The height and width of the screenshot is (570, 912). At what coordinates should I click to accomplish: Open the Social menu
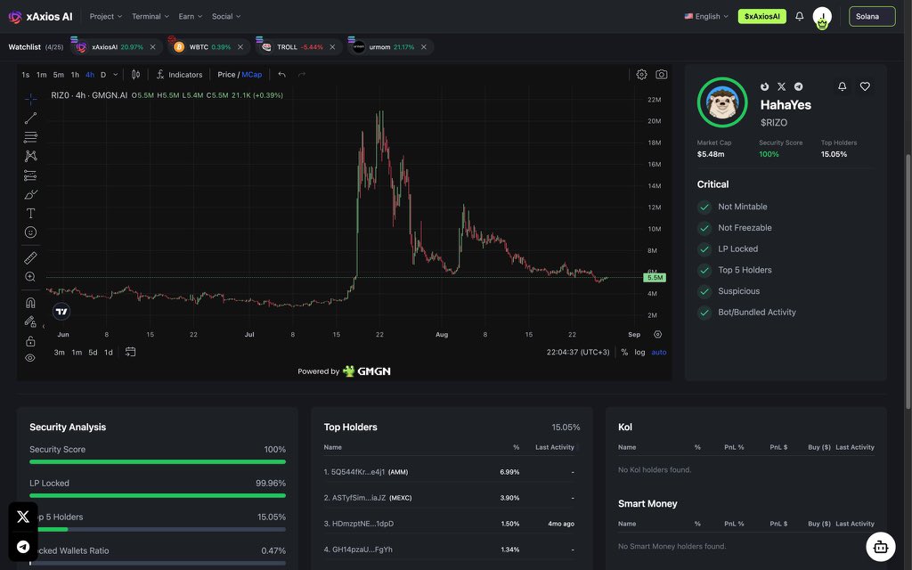click(x=225, y=16)
